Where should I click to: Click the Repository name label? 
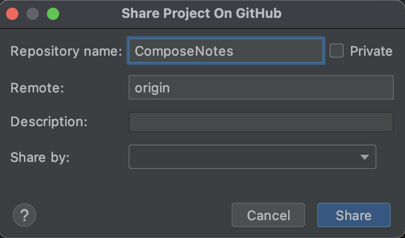[66, 51]
